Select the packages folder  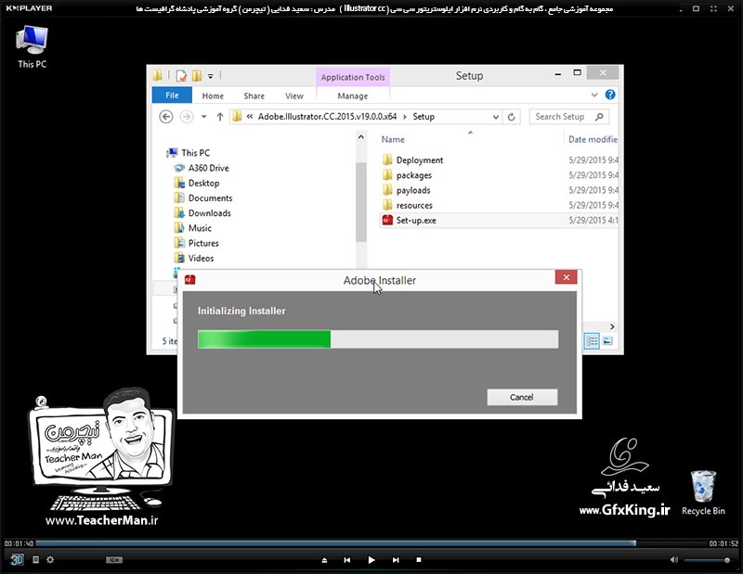(408, 175)
